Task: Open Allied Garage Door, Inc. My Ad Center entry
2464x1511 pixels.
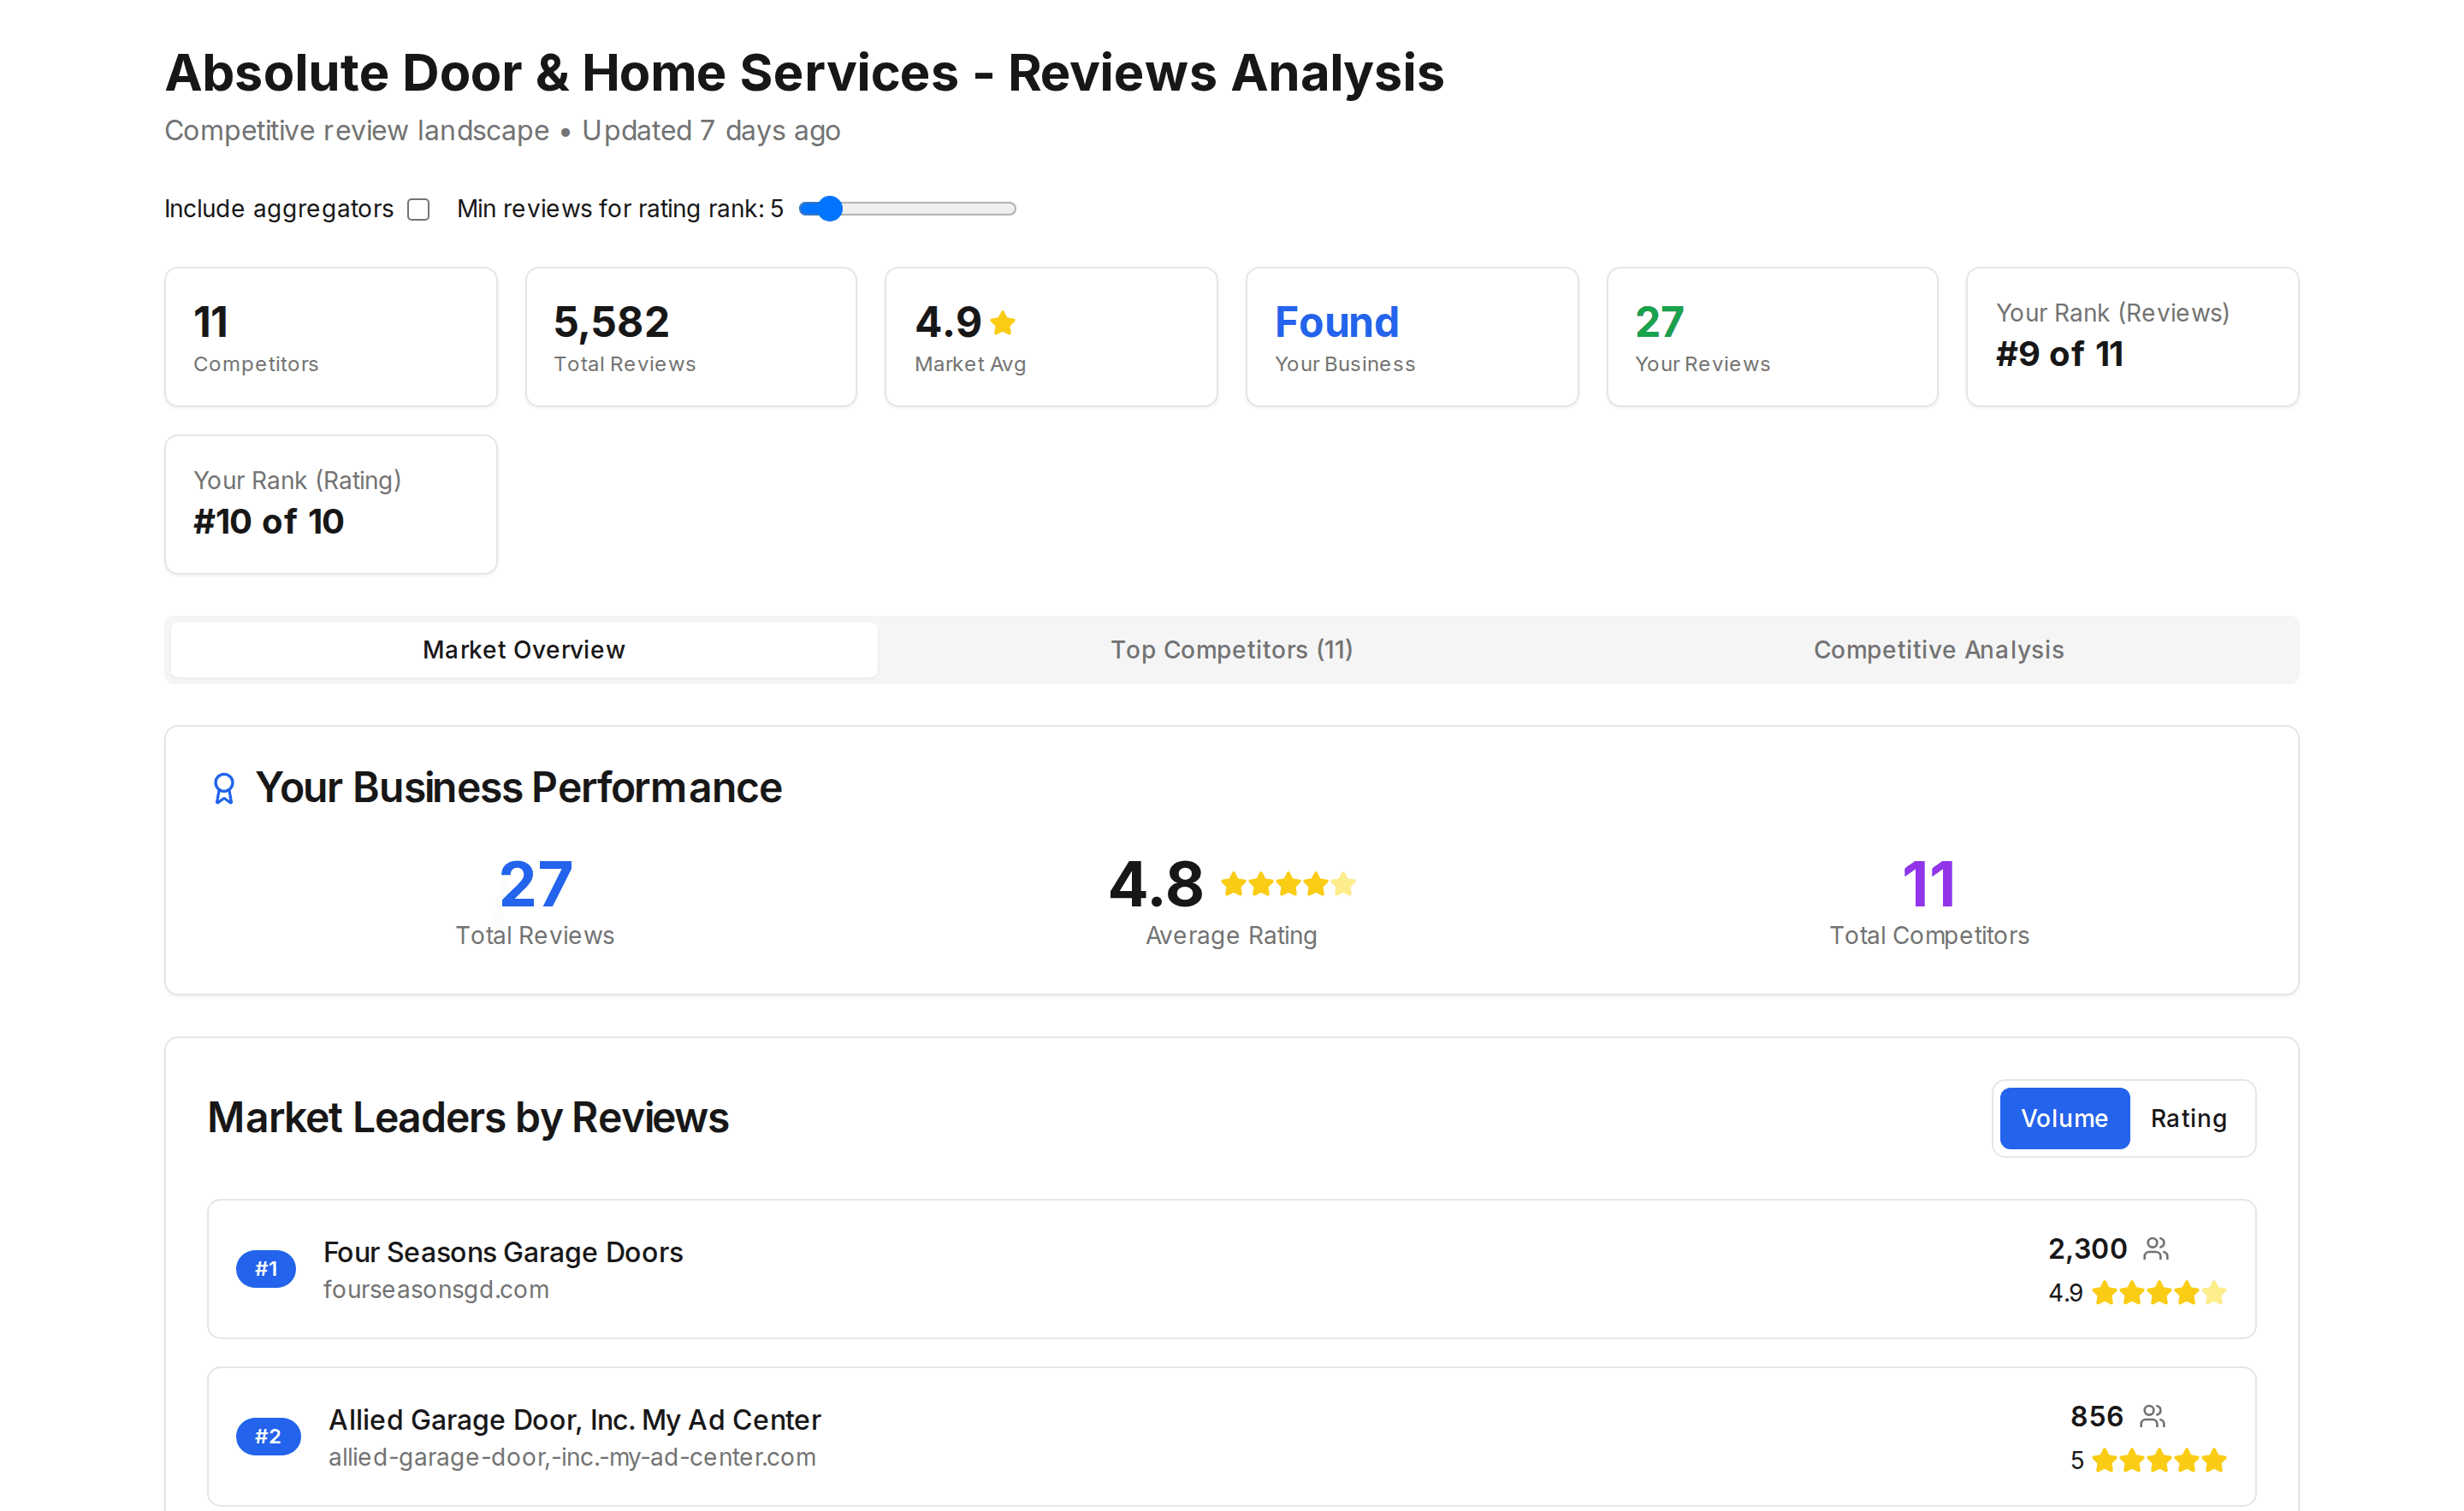Action: coord(1231,1437)
